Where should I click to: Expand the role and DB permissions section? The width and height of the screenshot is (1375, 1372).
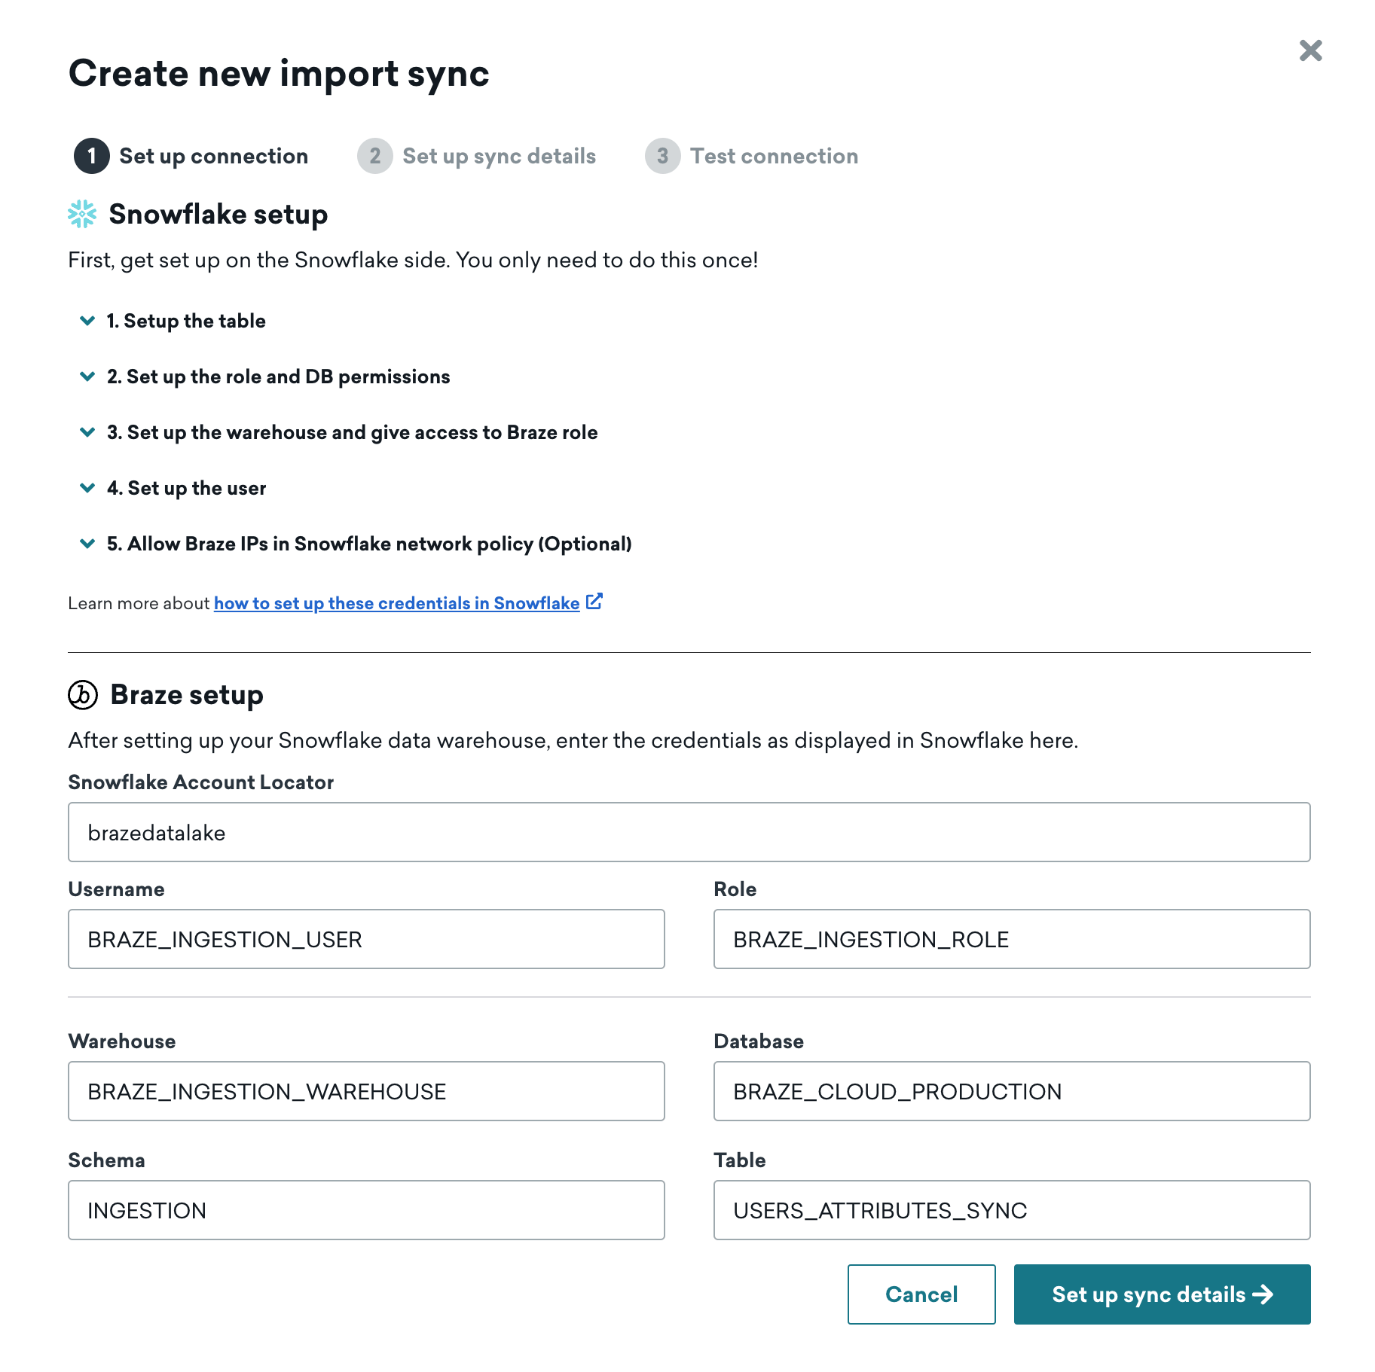(x=87, y=377)
